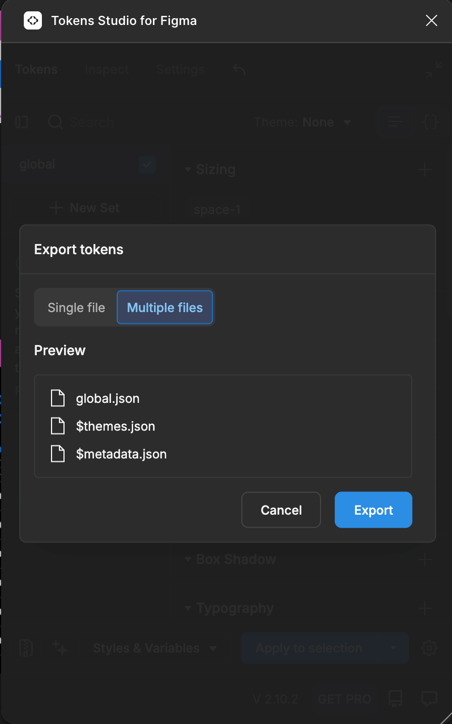
Task: Select the Single file option
Action: (x=76, y=308)
